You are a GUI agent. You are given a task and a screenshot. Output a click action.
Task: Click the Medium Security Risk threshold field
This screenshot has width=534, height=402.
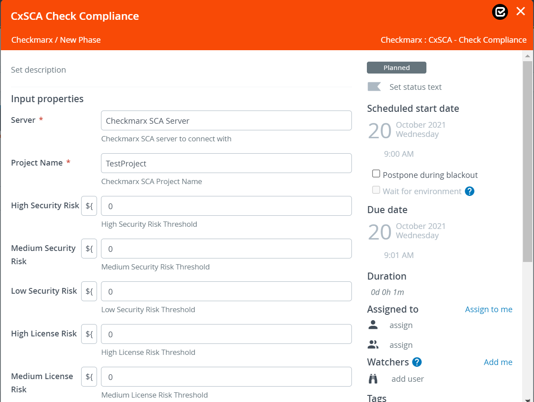point(226,249)
